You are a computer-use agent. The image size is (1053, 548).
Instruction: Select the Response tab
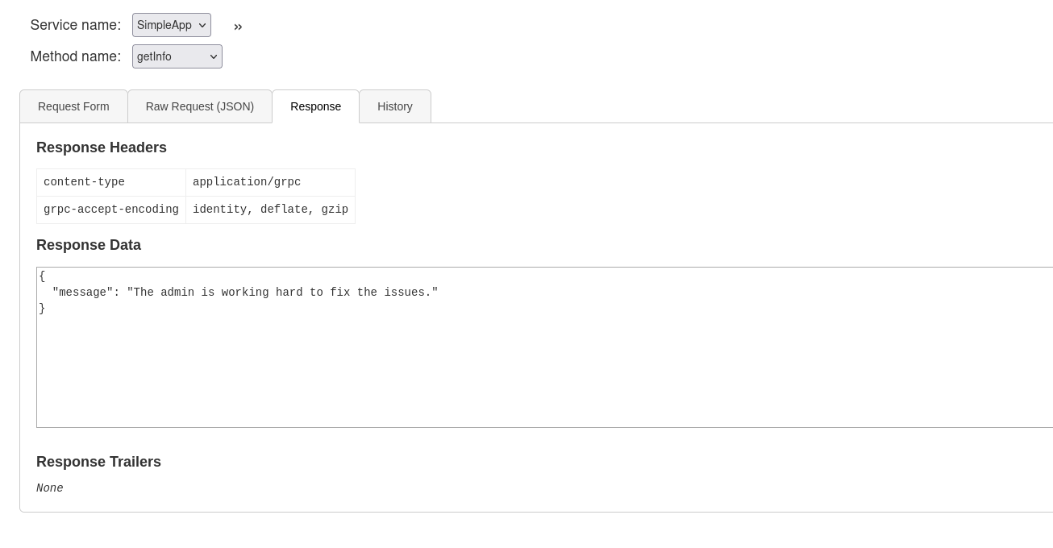(315, 106)
